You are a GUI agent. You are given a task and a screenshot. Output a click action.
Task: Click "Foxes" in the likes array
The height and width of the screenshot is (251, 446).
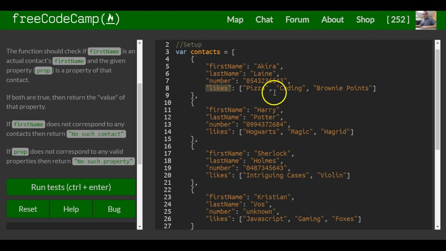click(x=344, y=219)
